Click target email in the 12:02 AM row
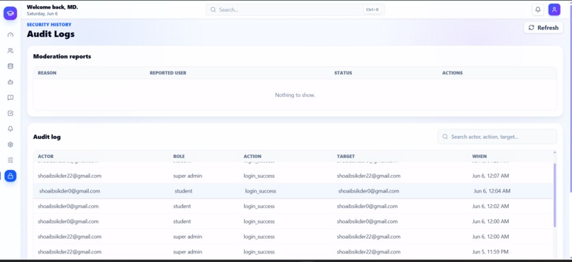This screenshot has width=572, height=262. pos(367,206)
